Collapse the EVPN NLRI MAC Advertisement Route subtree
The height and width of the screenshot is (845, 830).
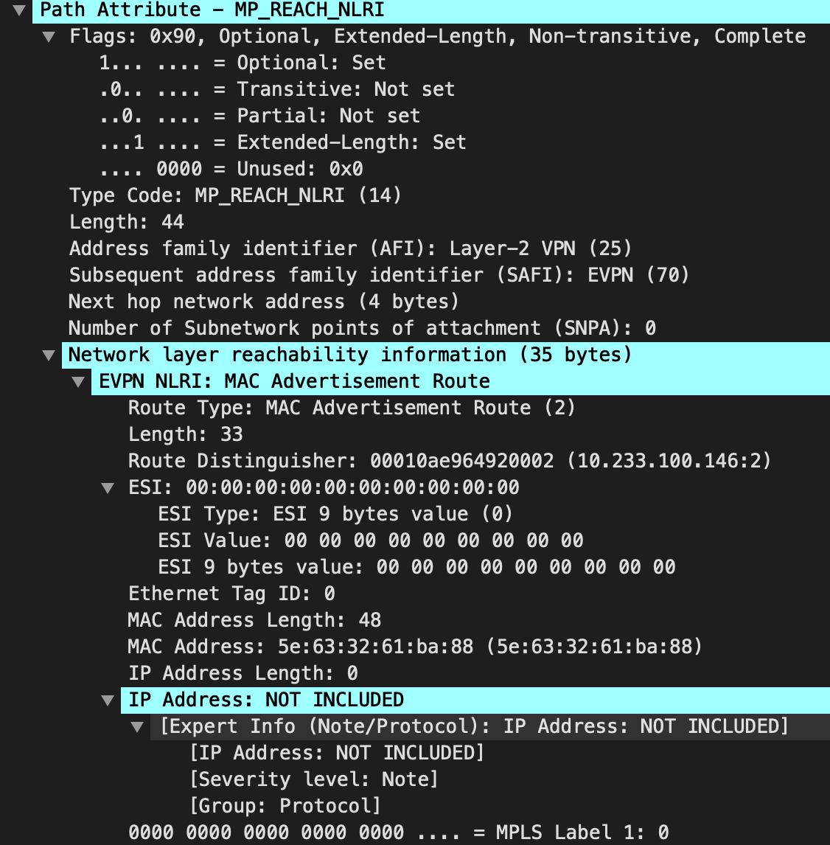click(x=77, y=381)
